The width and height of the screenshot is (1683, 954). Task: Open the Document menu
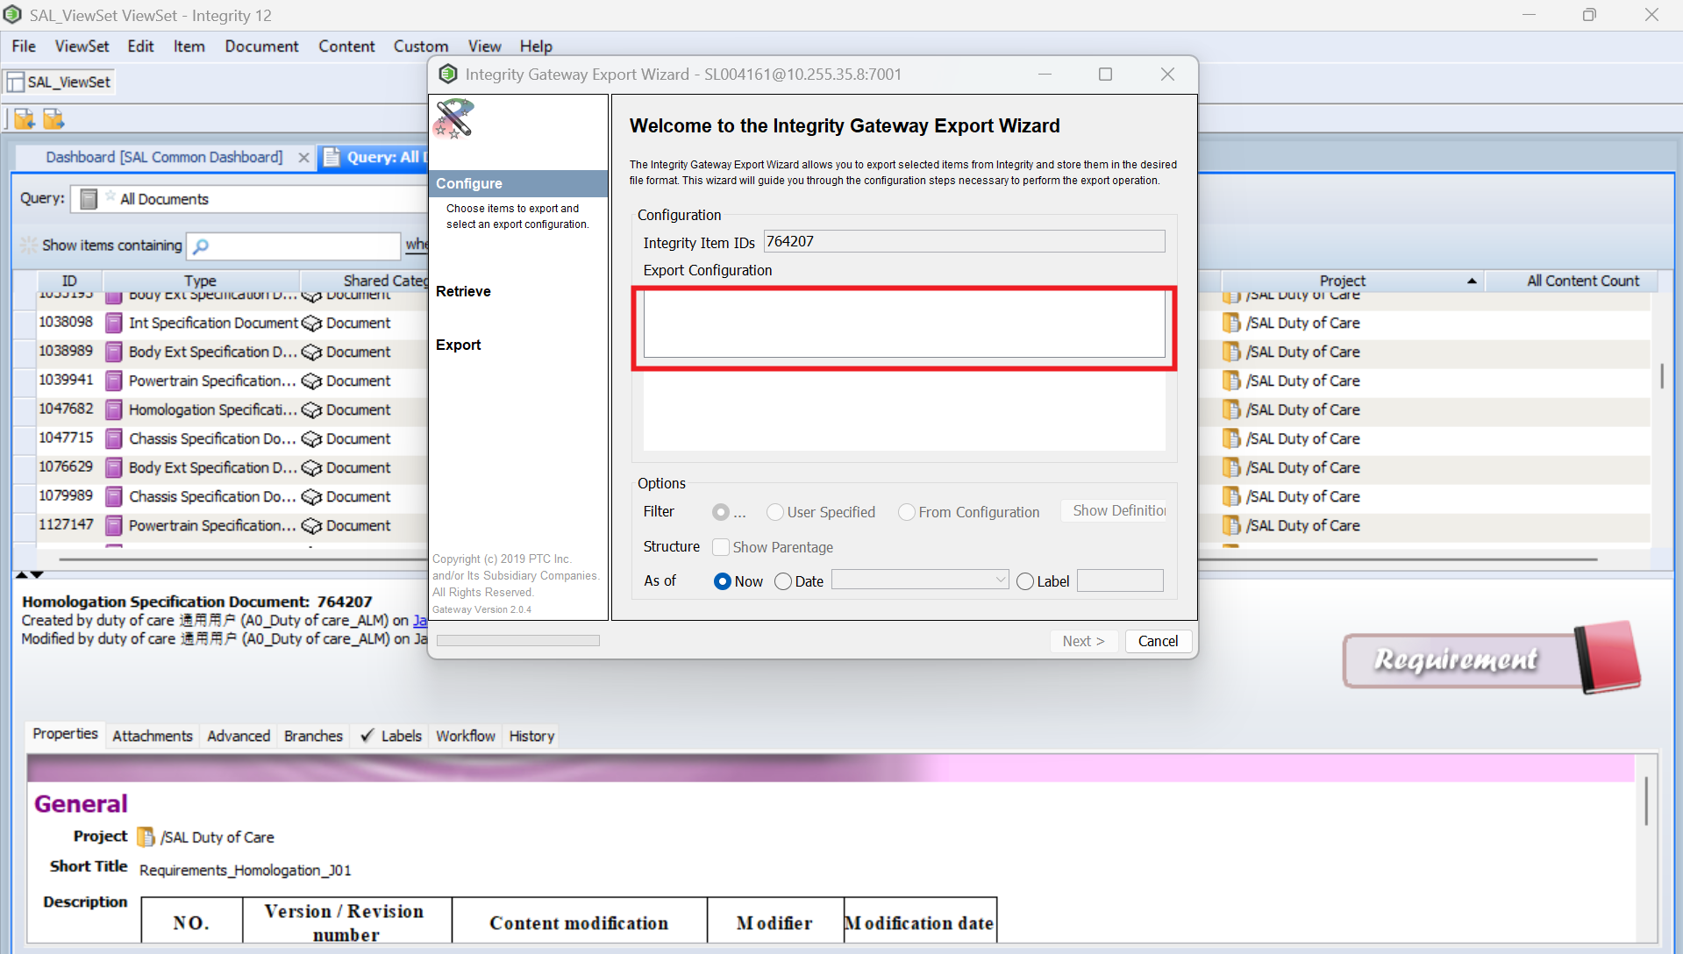261,46
